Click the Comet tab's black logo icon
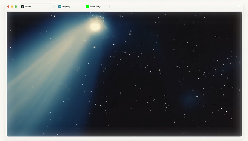 click(23, 6)
